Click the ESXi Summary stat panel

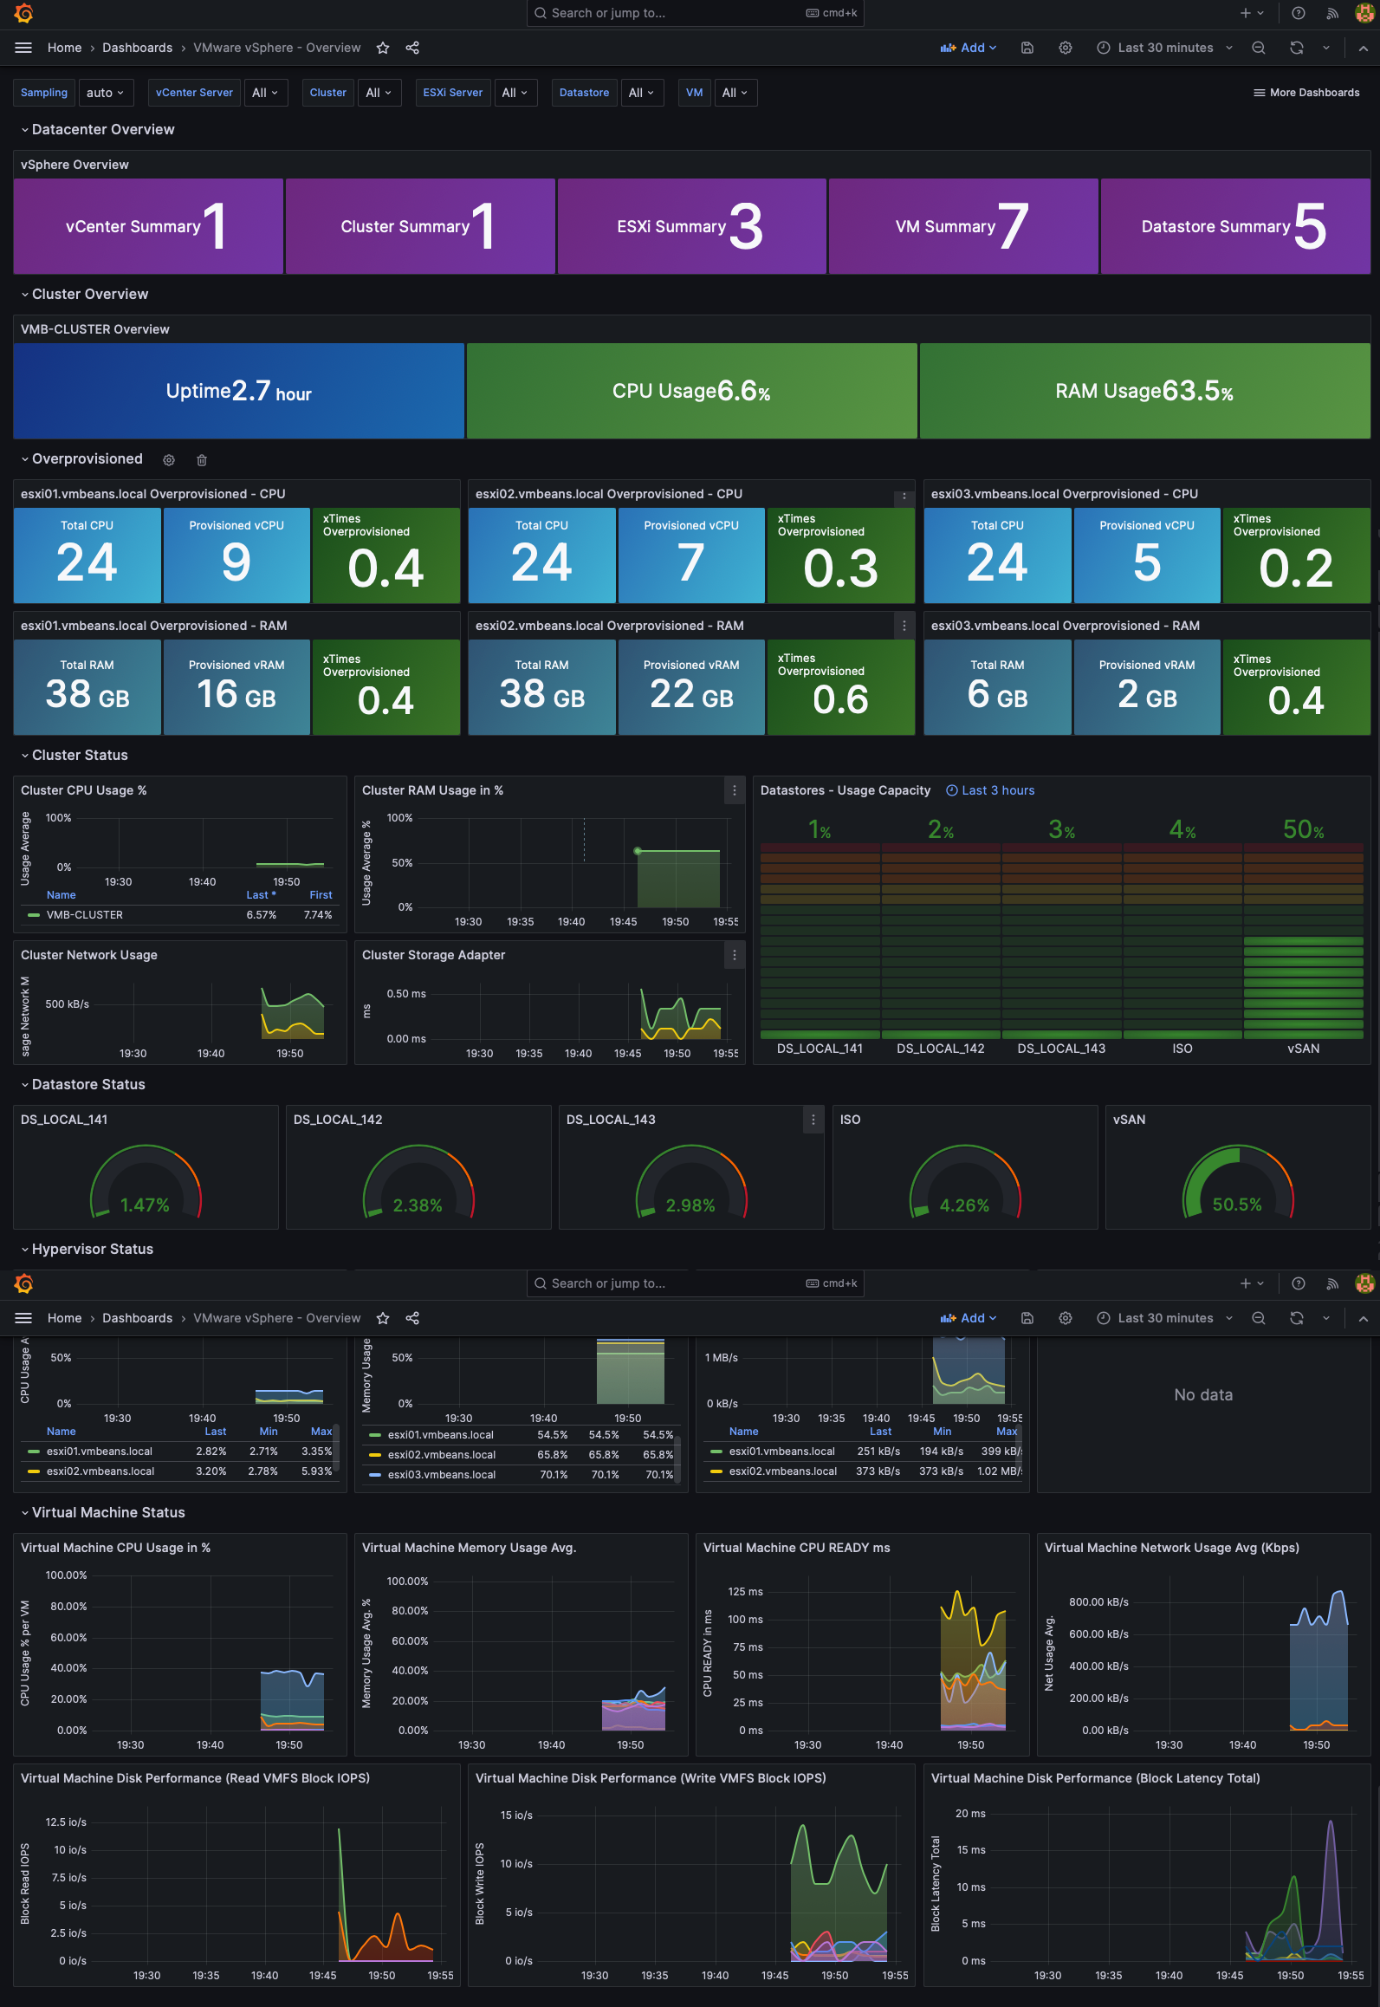coord(691,226)
